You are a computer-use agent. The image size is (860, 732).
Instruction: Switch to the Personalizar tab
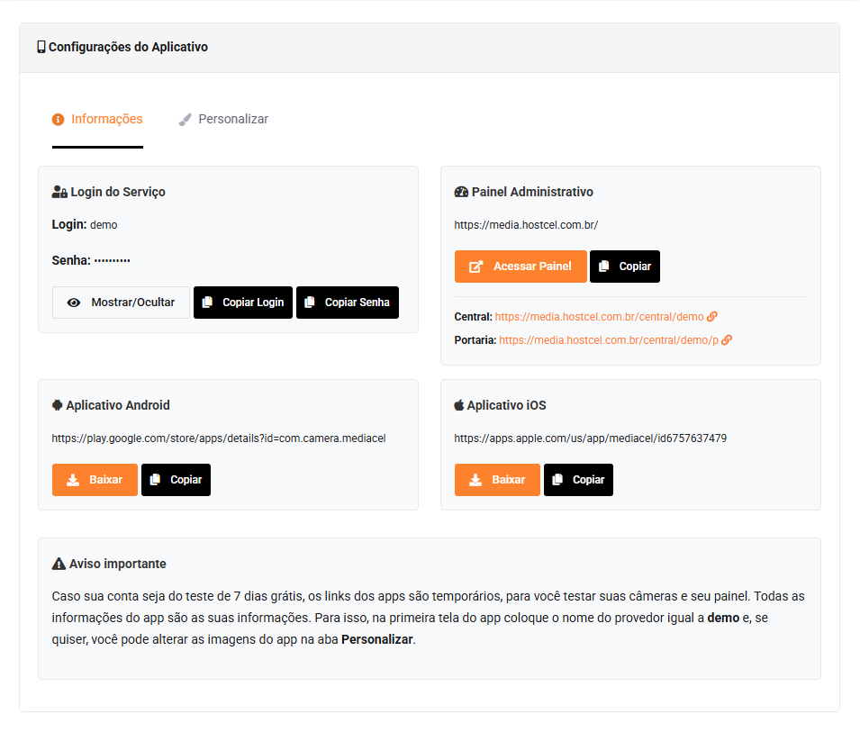pyautogui.click(x=223, y=119)
